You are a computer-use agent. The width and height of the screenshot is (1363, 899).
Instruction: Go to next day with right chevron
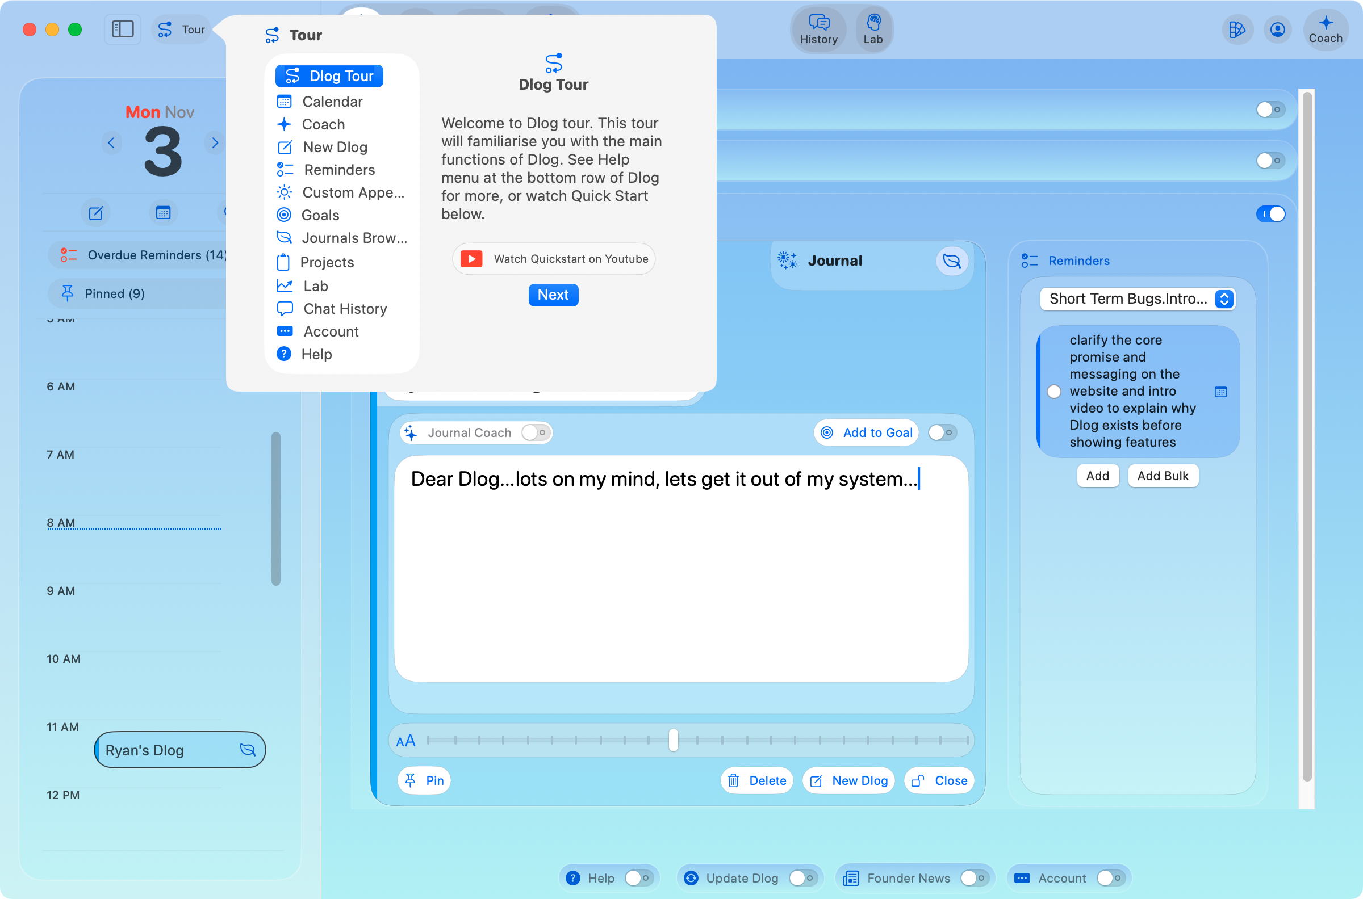(215, 143)
